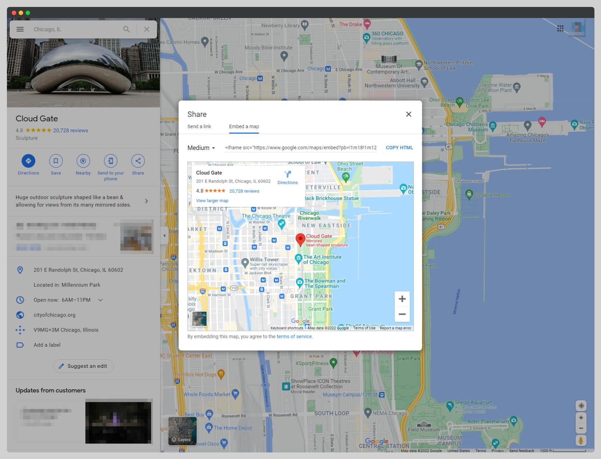Viewport: 601px width, 459px height.
Task: Open the hamburger menu in the search bar
Action: point(20,29)
